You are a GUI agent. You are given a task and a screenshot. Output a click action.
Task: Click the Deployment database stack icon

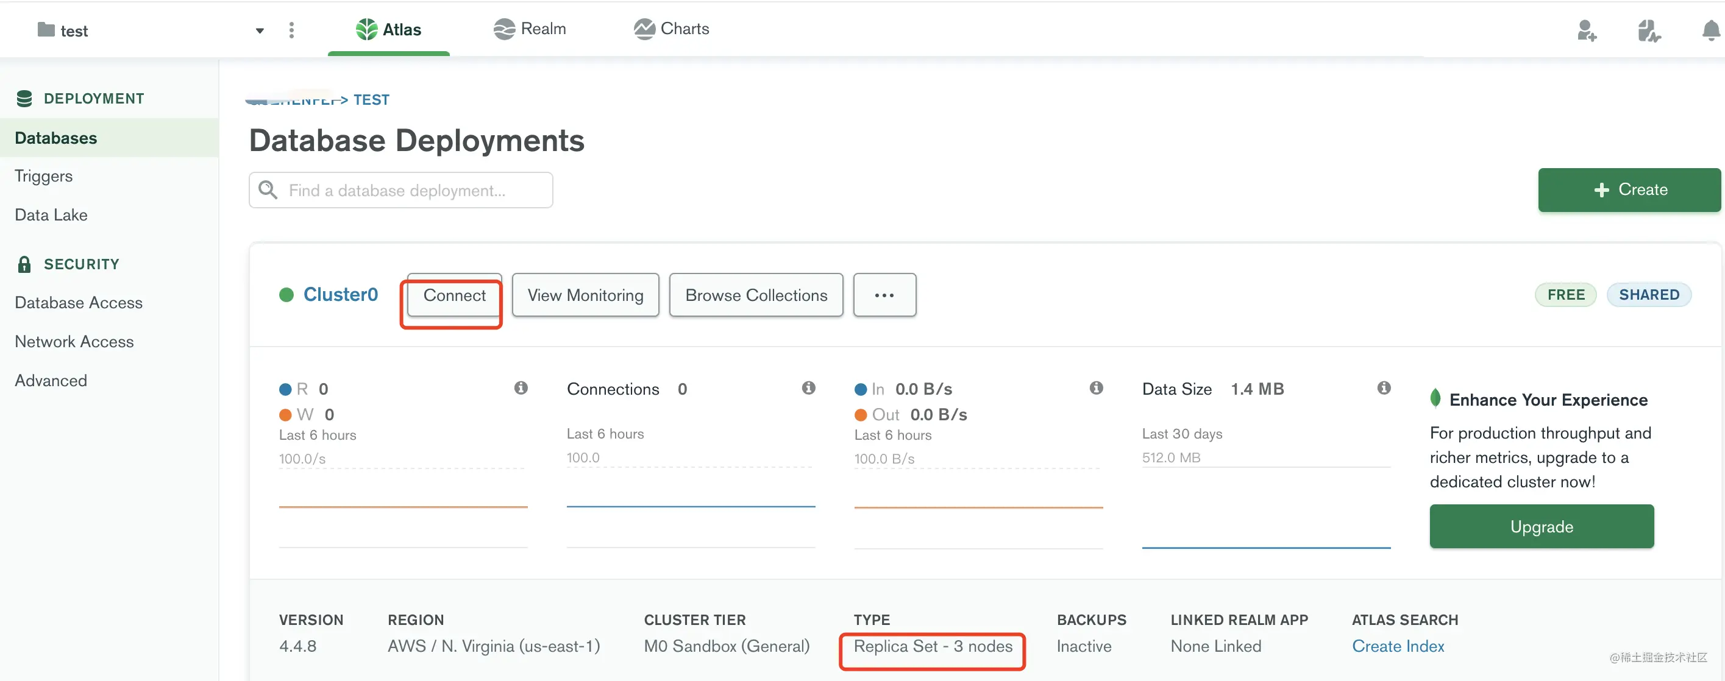coord(24,98)
